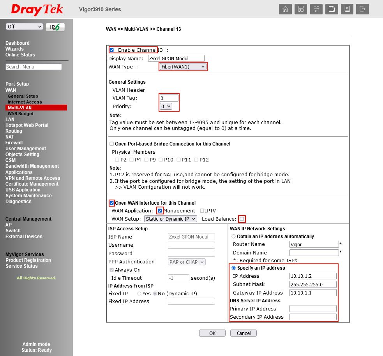Check physical member P9

pos(146,160)
